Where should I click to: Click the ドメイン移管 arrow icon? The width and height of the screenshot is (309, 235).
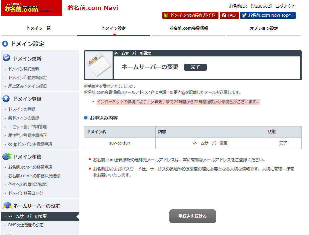pos(7,156)
